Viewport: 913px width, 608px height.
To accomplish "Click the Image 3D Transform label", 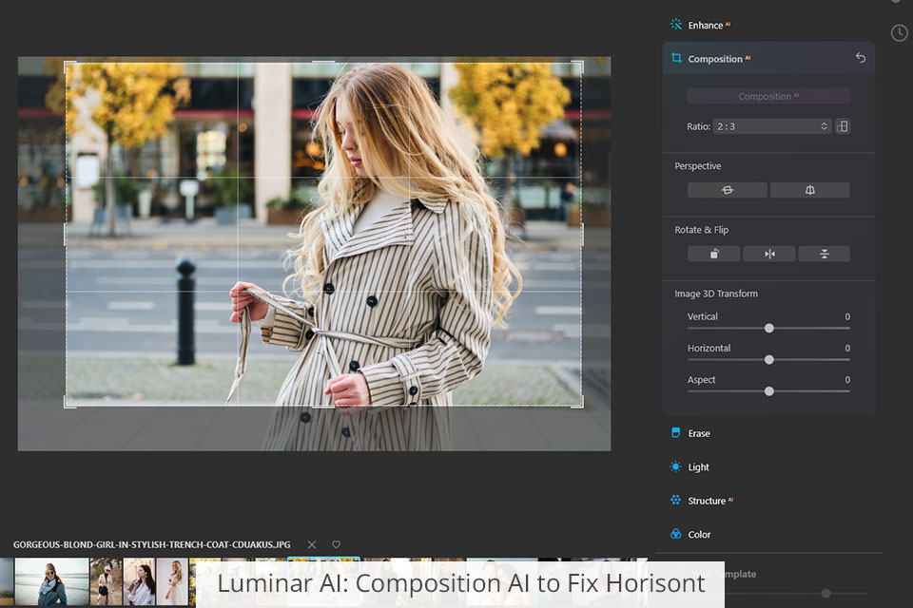I will (x=716, y=294).
